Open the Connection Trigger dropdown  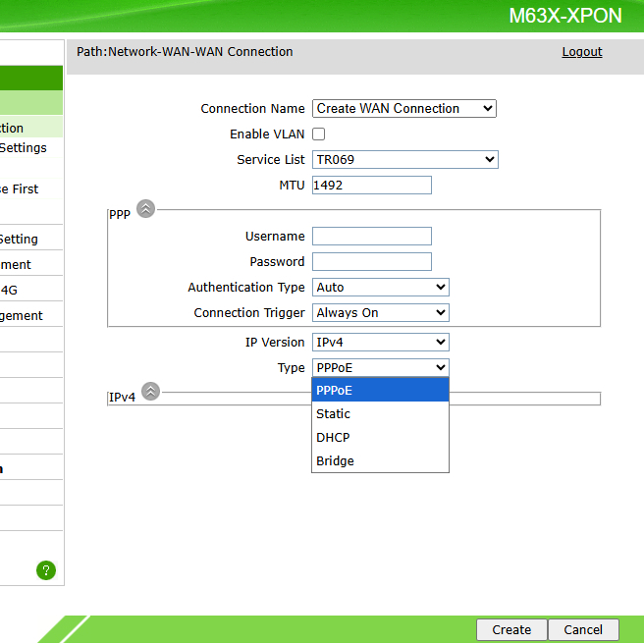[380, 313]
